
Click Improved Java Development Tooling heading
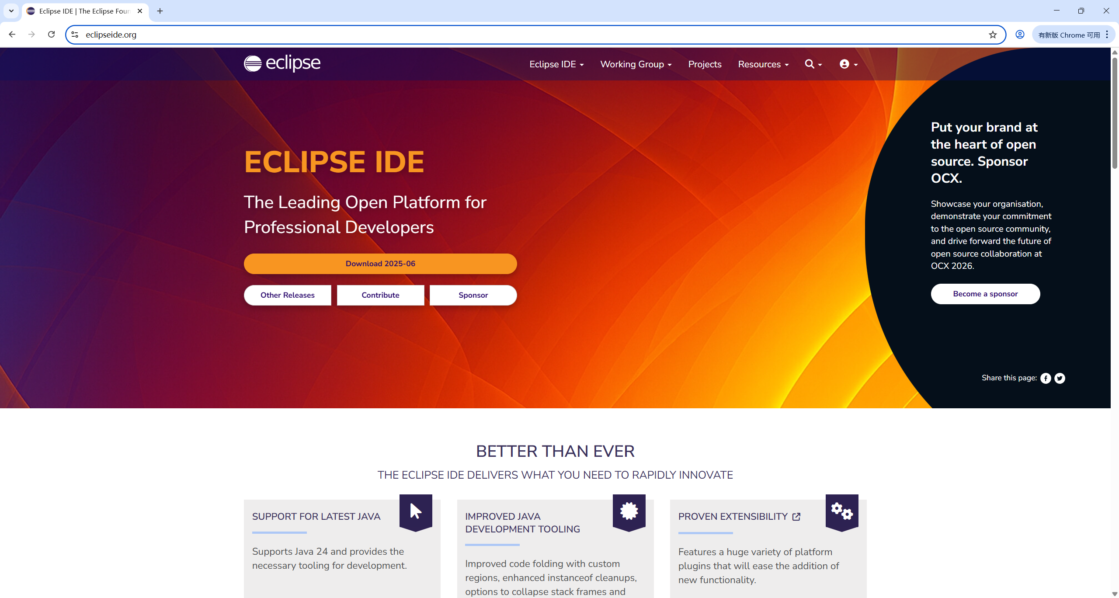point(522,523)
